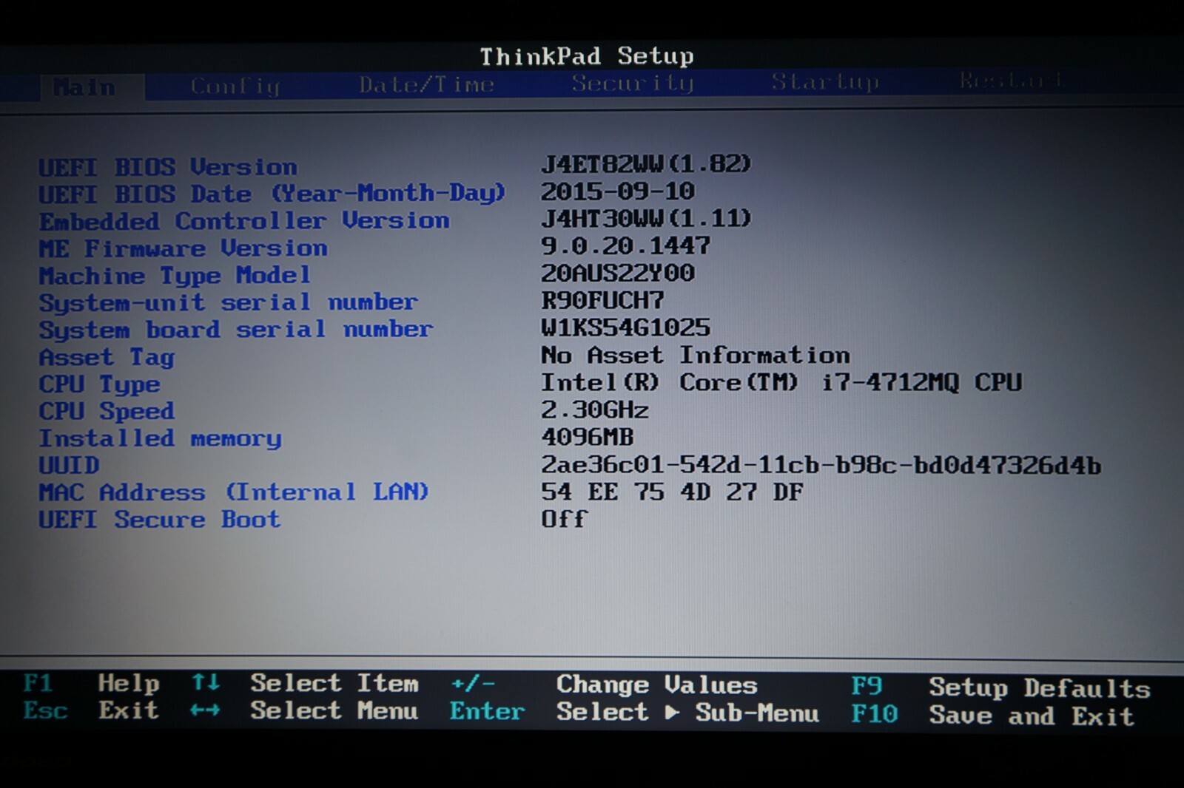Click the 2.30GHz value
This screenshot has width=1184, height=788.
click(x=595, y=410)
